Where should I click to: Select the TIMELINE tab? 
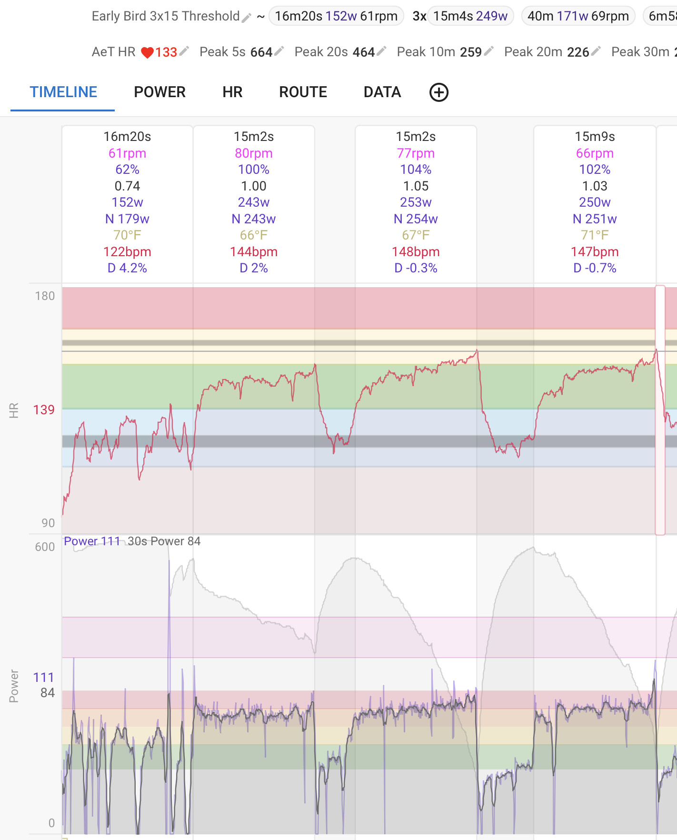point(63,92)
